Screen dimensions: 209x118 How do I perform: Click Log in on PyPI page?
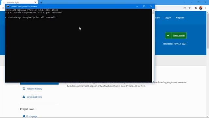coord(168,18)
